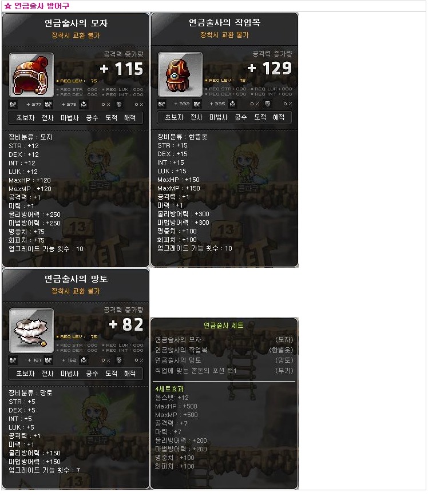428x496 pixels.
Task: Click the ★ 연금술사 방어구 section header
Action: pyautogui.click(x=37, y=6)
